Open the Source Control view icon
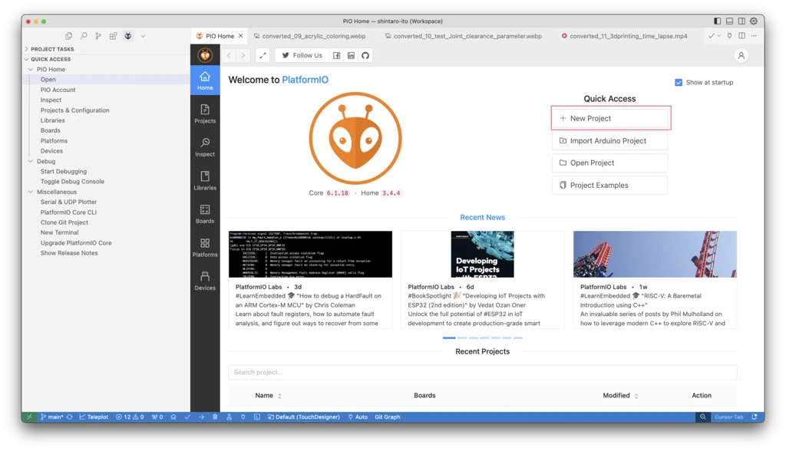The image size is (786, 451). coord(98,36)
